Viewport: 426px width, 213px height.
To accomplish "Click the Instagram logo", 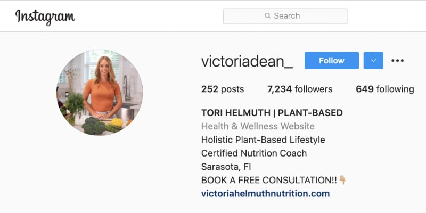I will click(45, 17).
